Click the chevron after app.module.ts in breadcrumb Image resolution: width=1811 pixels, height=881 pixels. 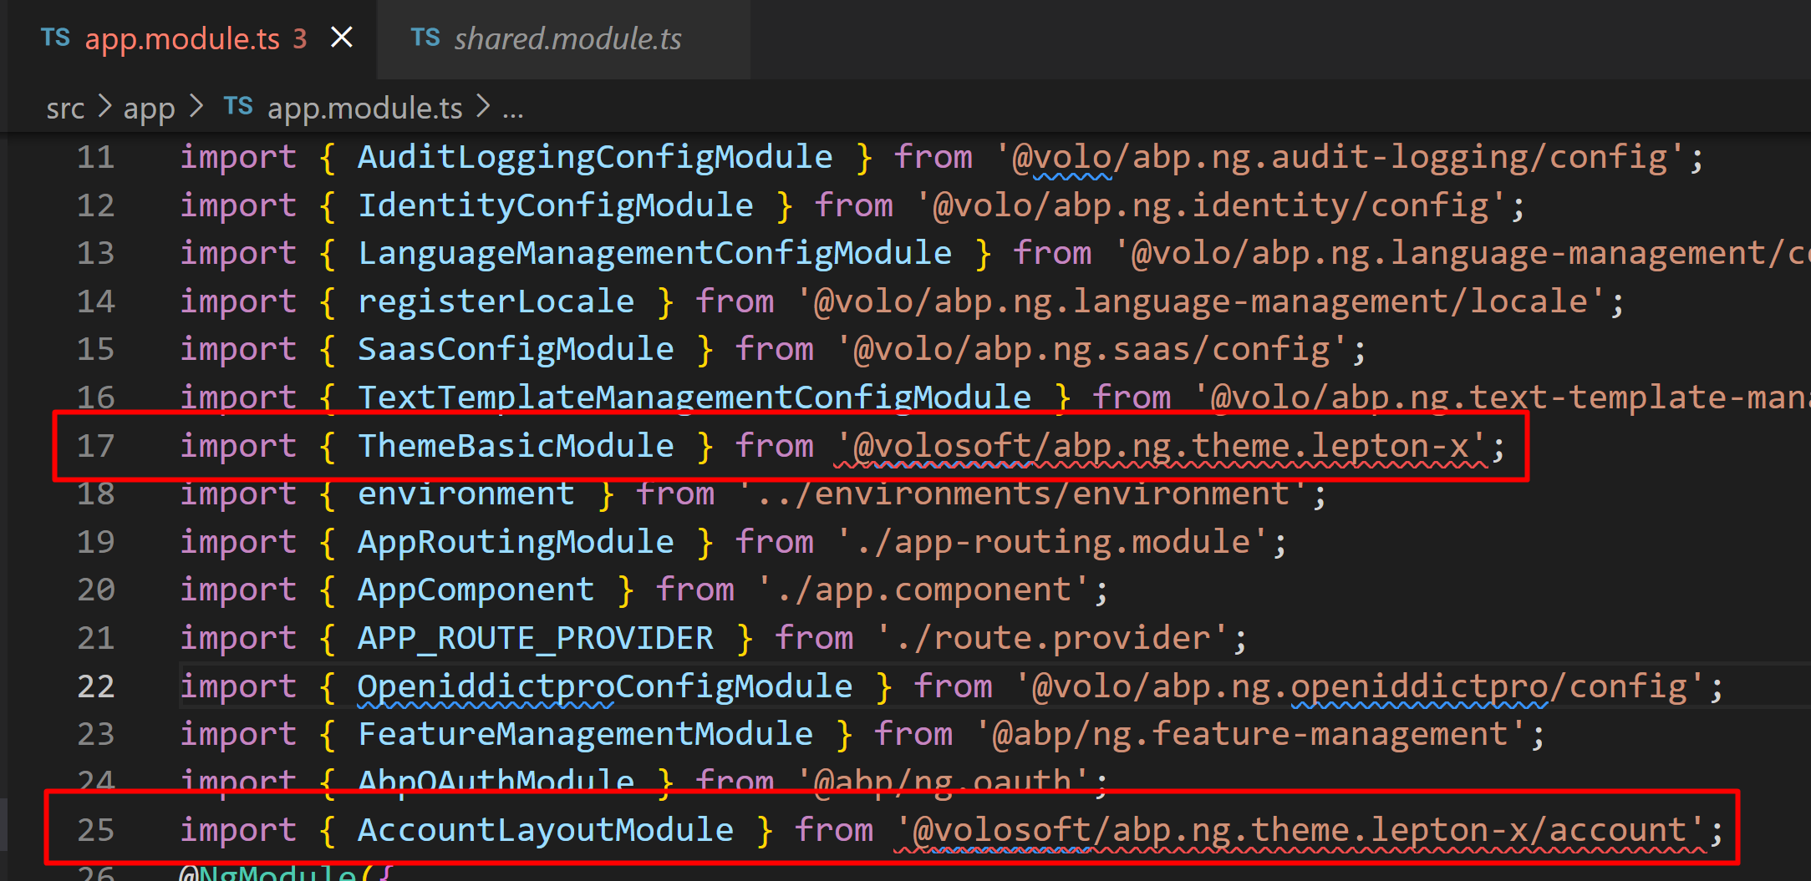(483, 107)
